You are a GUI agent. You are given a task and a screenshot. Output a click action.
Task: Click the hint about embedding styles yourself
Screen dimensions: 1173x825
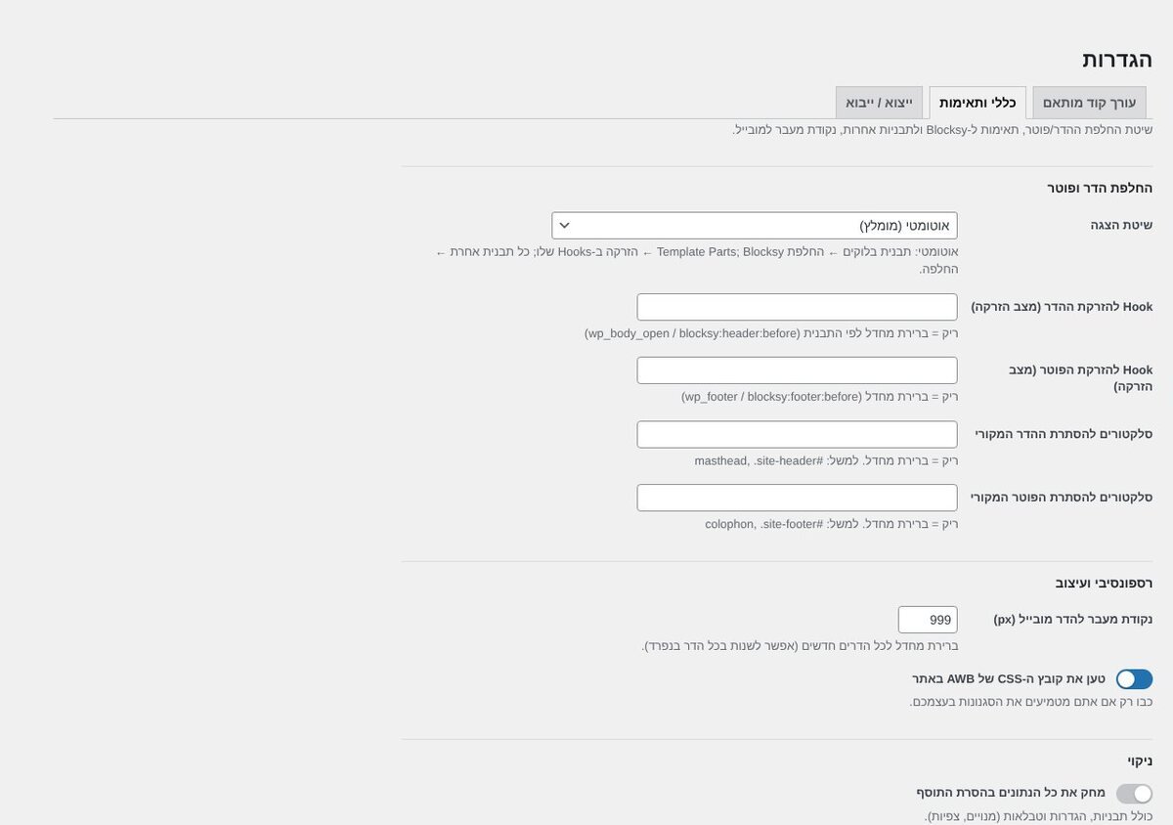point(1031,702)
